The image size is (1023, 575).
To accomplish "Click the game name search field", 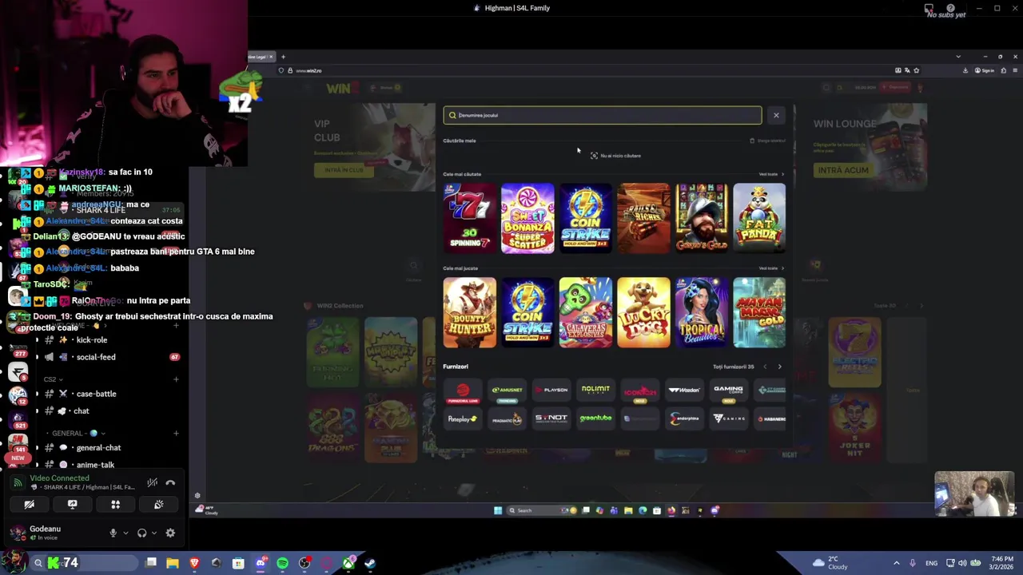I will [603, 115].
